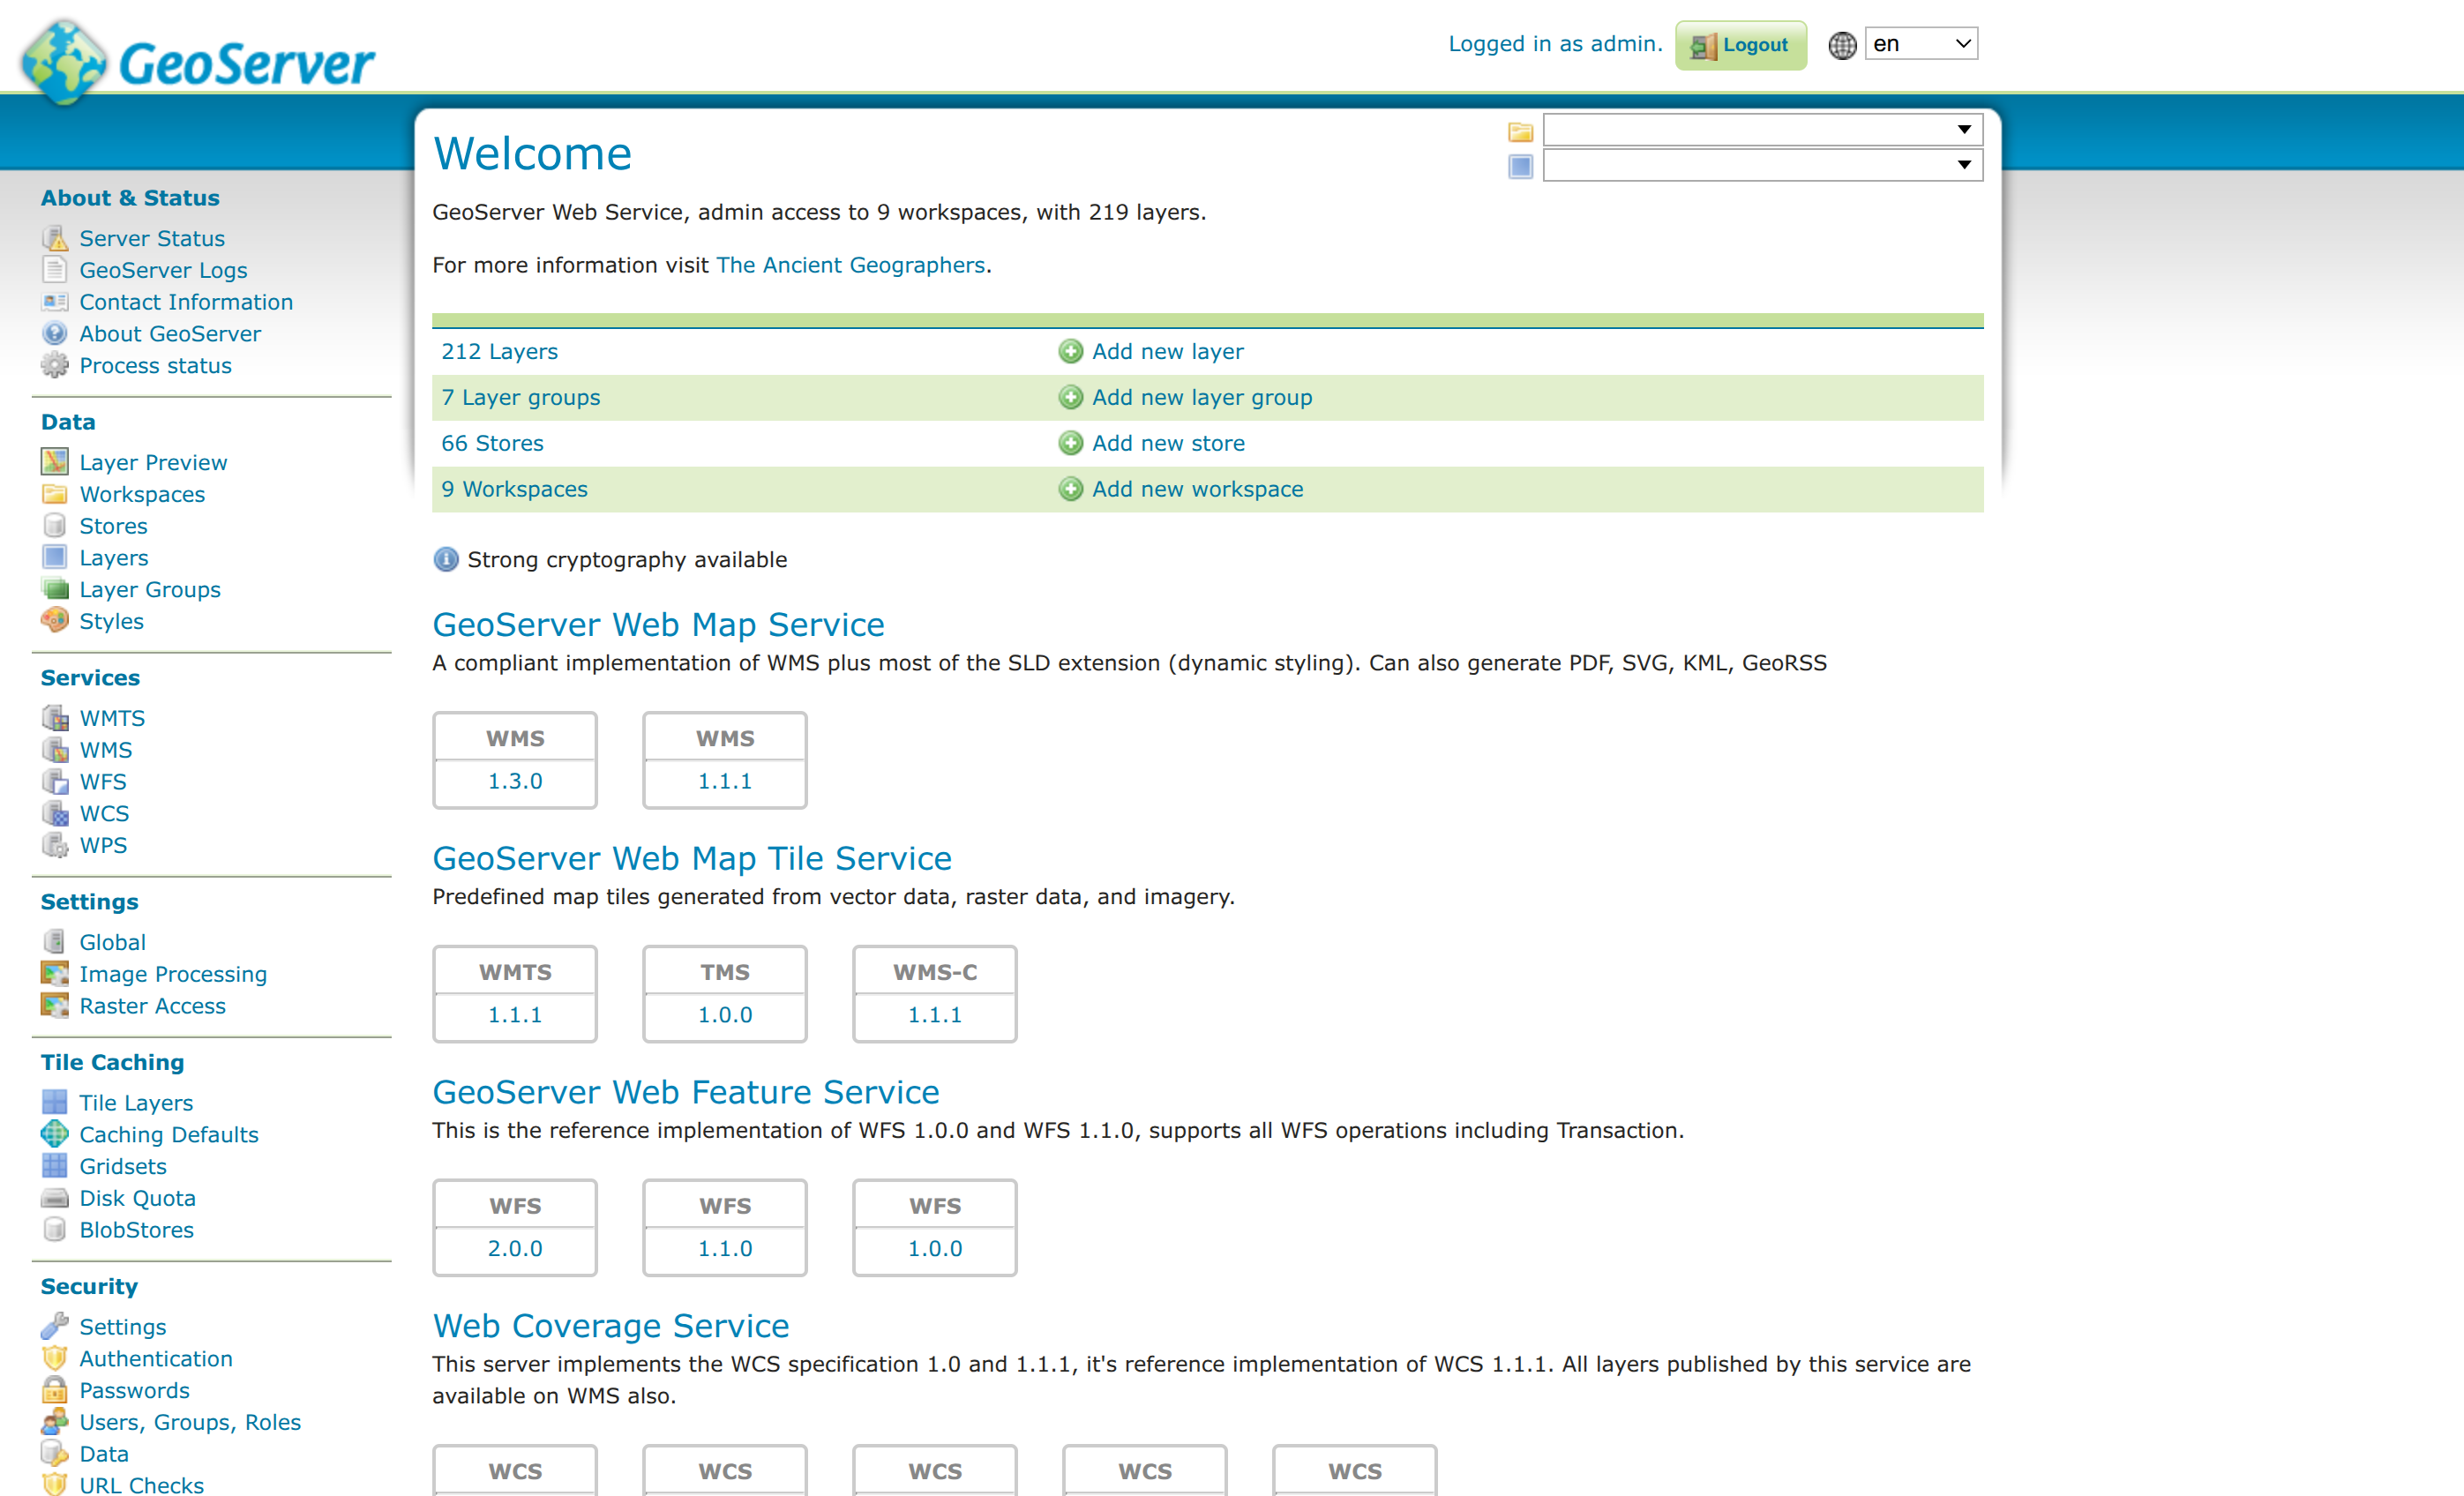Click the Disk Quota drive icon
This screenshot has height=1496, width=2464.
55,1198
